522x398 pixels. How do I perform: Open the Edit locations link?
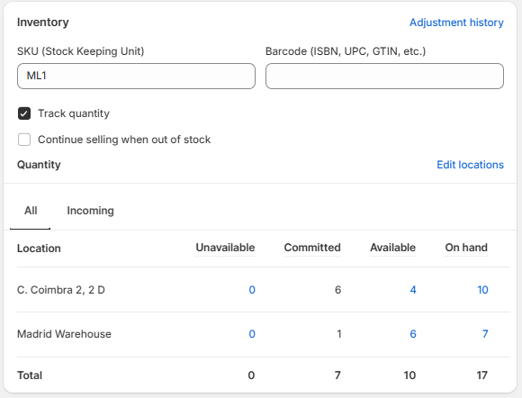[x=470, y=165]
